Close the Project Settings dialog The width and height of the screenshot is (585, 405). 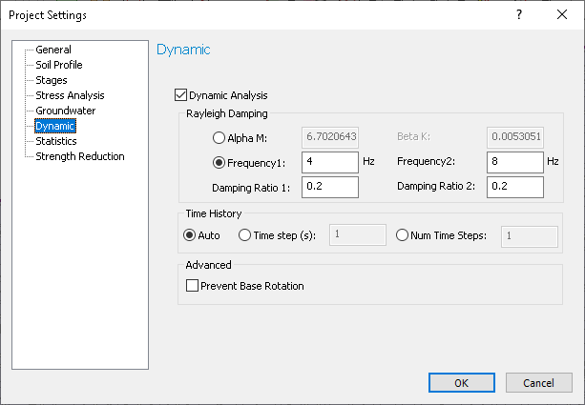point(562,14)
